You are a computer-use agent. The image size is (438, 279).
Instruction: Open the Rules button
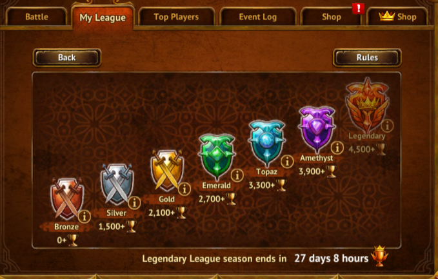click(x=367, y=58)
